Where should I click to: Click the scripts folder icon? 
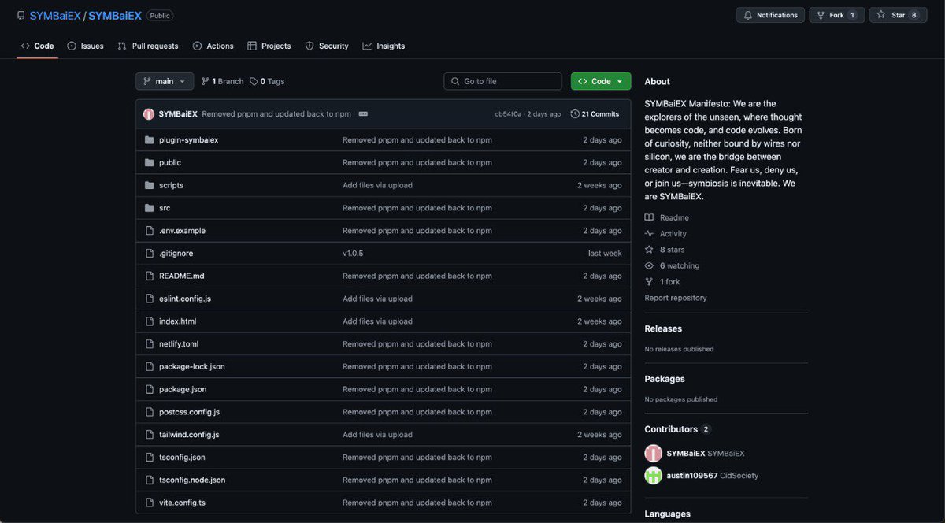[x=149, y=185]
